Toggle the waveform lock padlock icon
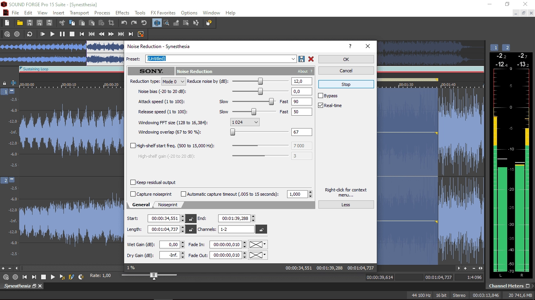Viewport: 535px width, 300px height. click(x=4, y=83)
